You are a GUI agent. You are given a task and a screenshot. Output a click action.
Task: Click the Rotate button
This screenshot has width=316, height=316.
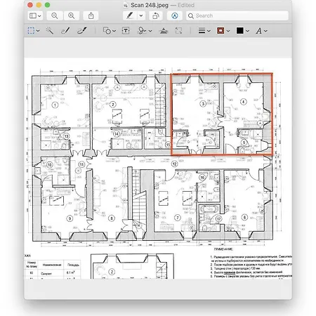(x=156, y=15)
